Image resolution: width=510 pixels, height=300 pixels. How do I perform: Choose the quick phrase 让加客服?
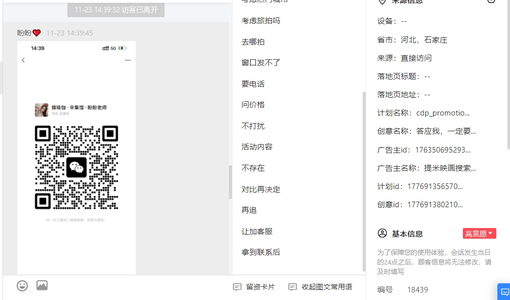(x=257, y=231)
